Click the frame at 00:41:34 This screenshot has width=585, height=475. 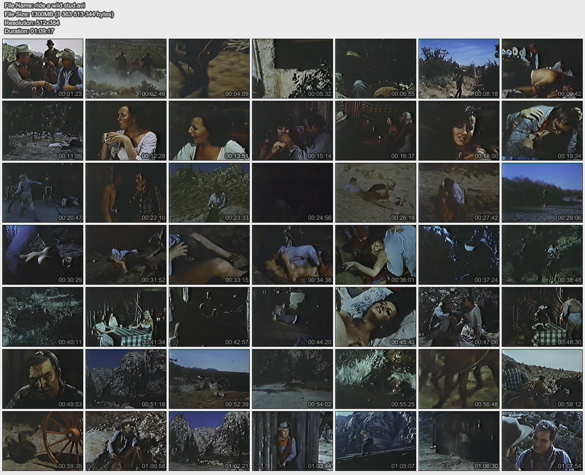click(126, 317)
